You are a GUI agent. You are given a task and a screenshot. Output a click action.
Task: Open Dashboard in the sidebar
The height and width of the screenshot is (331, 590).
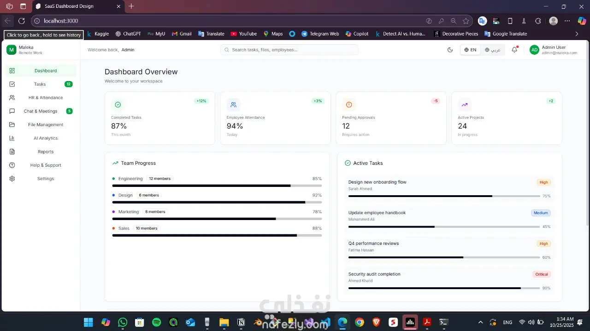pos(41,70)
